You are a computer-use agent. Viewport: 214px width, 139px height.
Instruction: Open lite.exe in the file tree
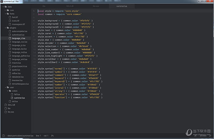[x=11, y=112]
